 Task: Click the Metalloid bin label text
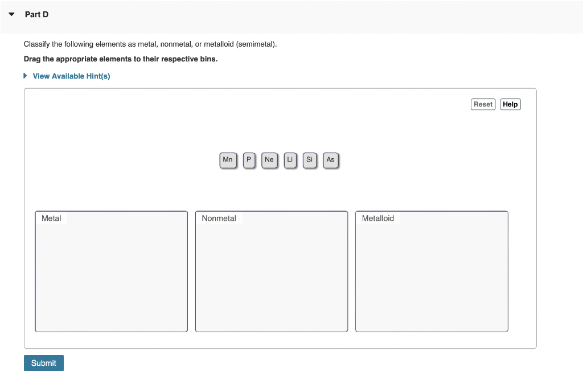click(379, 218)
